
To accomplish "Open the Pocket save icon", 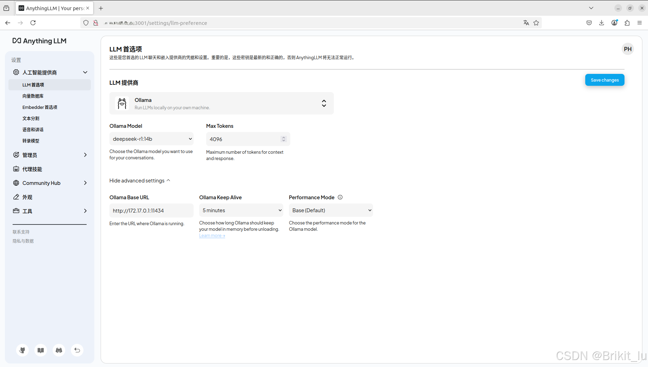I will coord(589,23).
